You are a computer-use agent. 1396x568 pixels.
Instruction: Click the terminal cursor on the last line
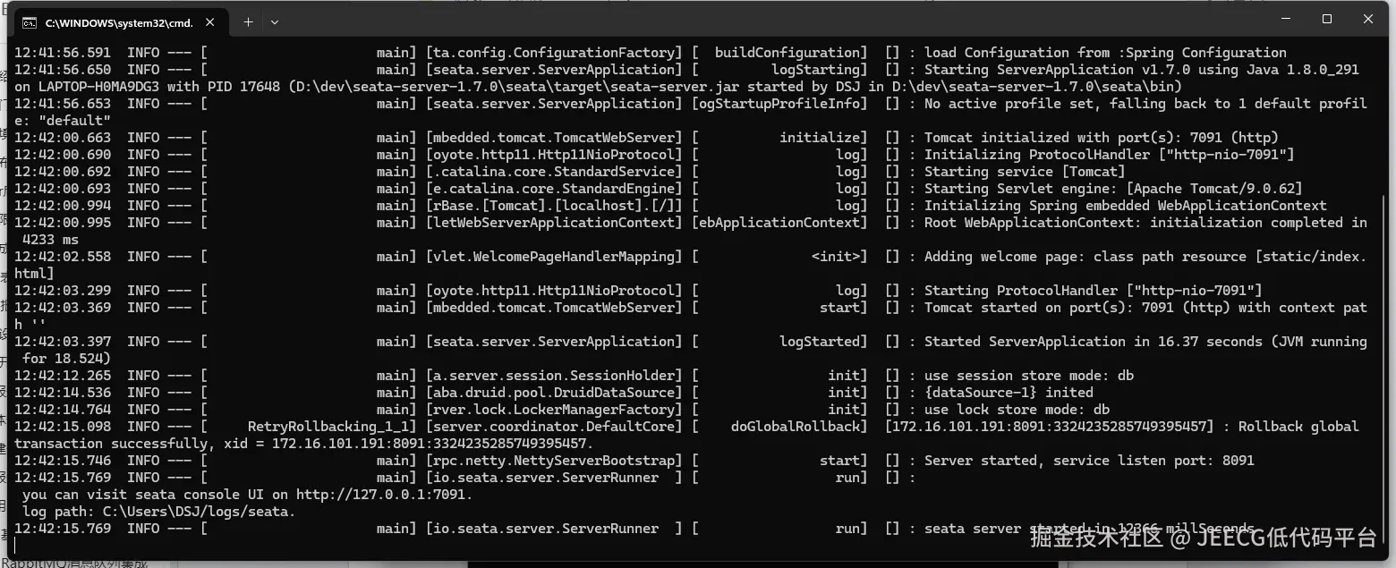tap(17, 546)
